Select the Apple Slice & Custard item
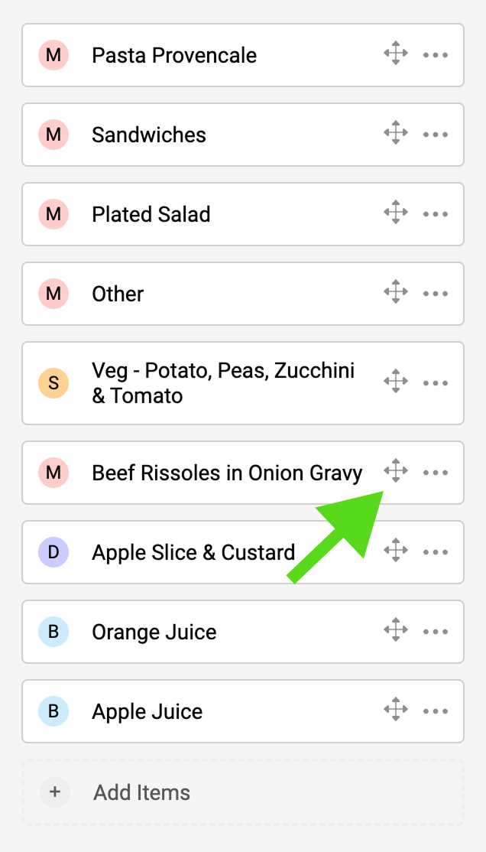 [193, 552]
